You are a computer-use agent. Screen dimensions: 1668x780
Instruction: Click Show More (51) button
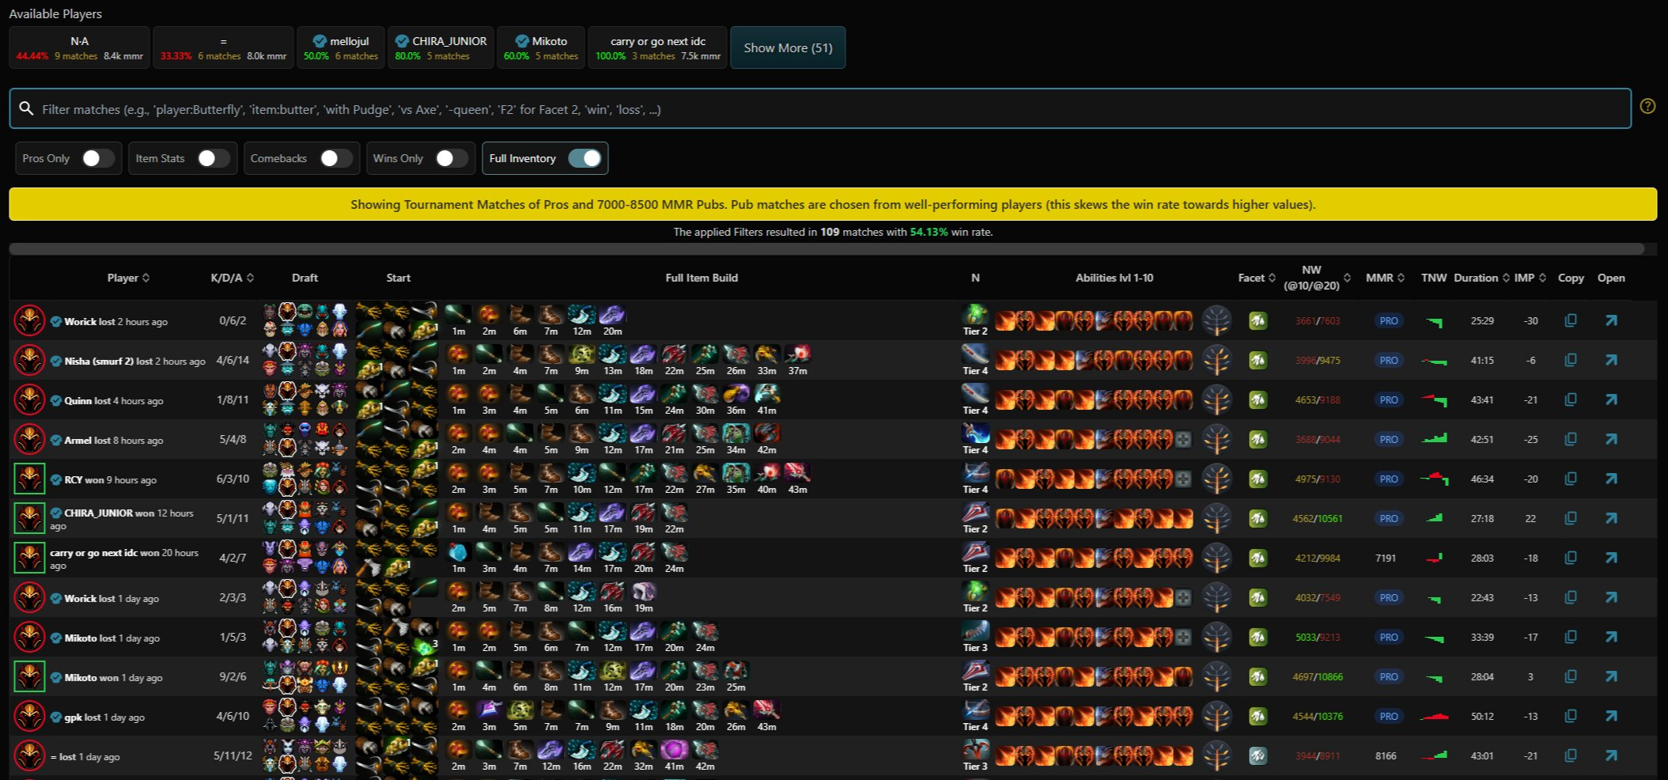click(788, 47)
